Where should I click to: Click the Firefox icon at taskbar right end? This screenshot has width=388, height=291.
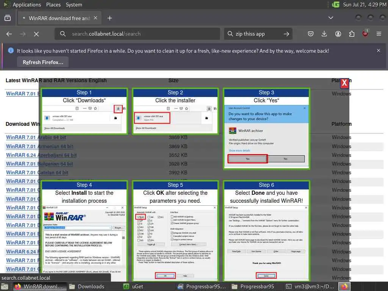point(345,286)
